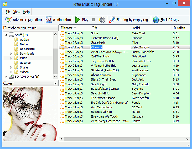
Task: Click track list horizontal scroll left arrow
Action: tap(61, 139)
